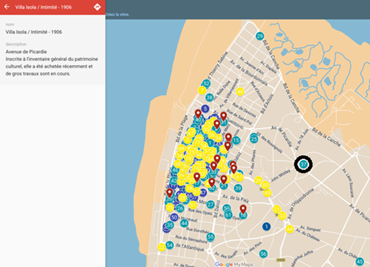Select the circled teal marker 37
Viewport: 370px width, 267px height.
click(303, 165)
